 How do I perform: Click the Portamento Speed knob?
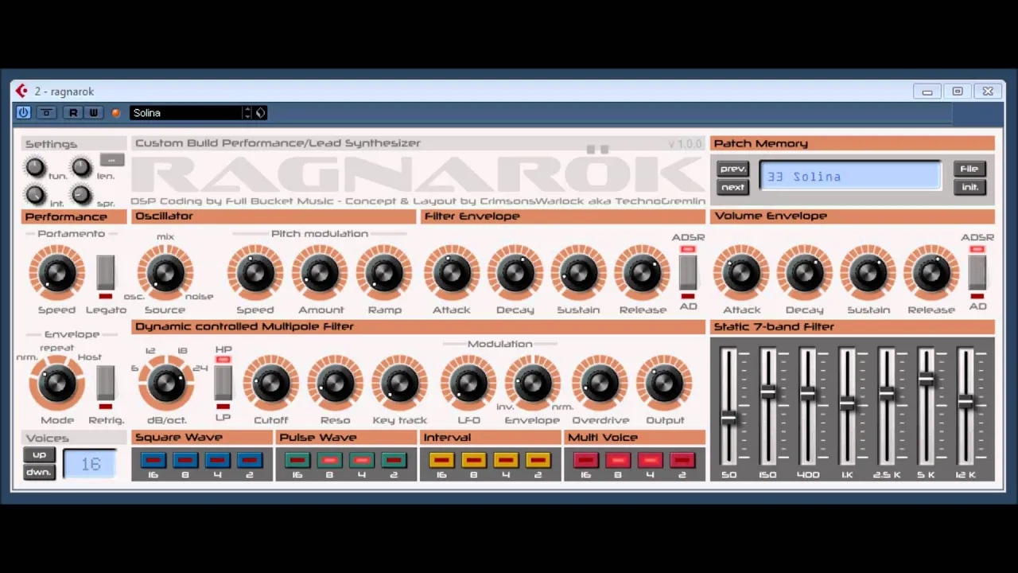click(x=56, y=273)
